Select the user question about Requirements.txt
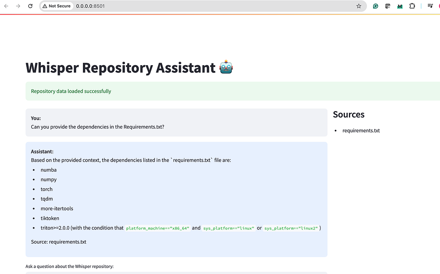 98,127
